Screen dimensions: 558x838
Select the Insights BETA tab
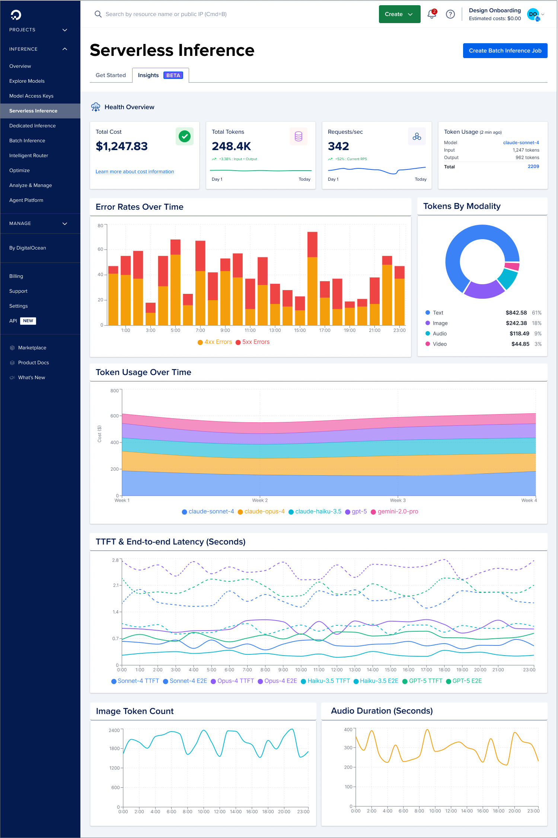(x=160, y=75)
